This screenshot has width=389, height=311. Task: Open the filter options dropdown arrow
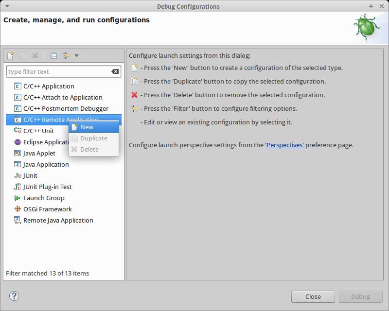pyautogui.click(x=77, y=55)
